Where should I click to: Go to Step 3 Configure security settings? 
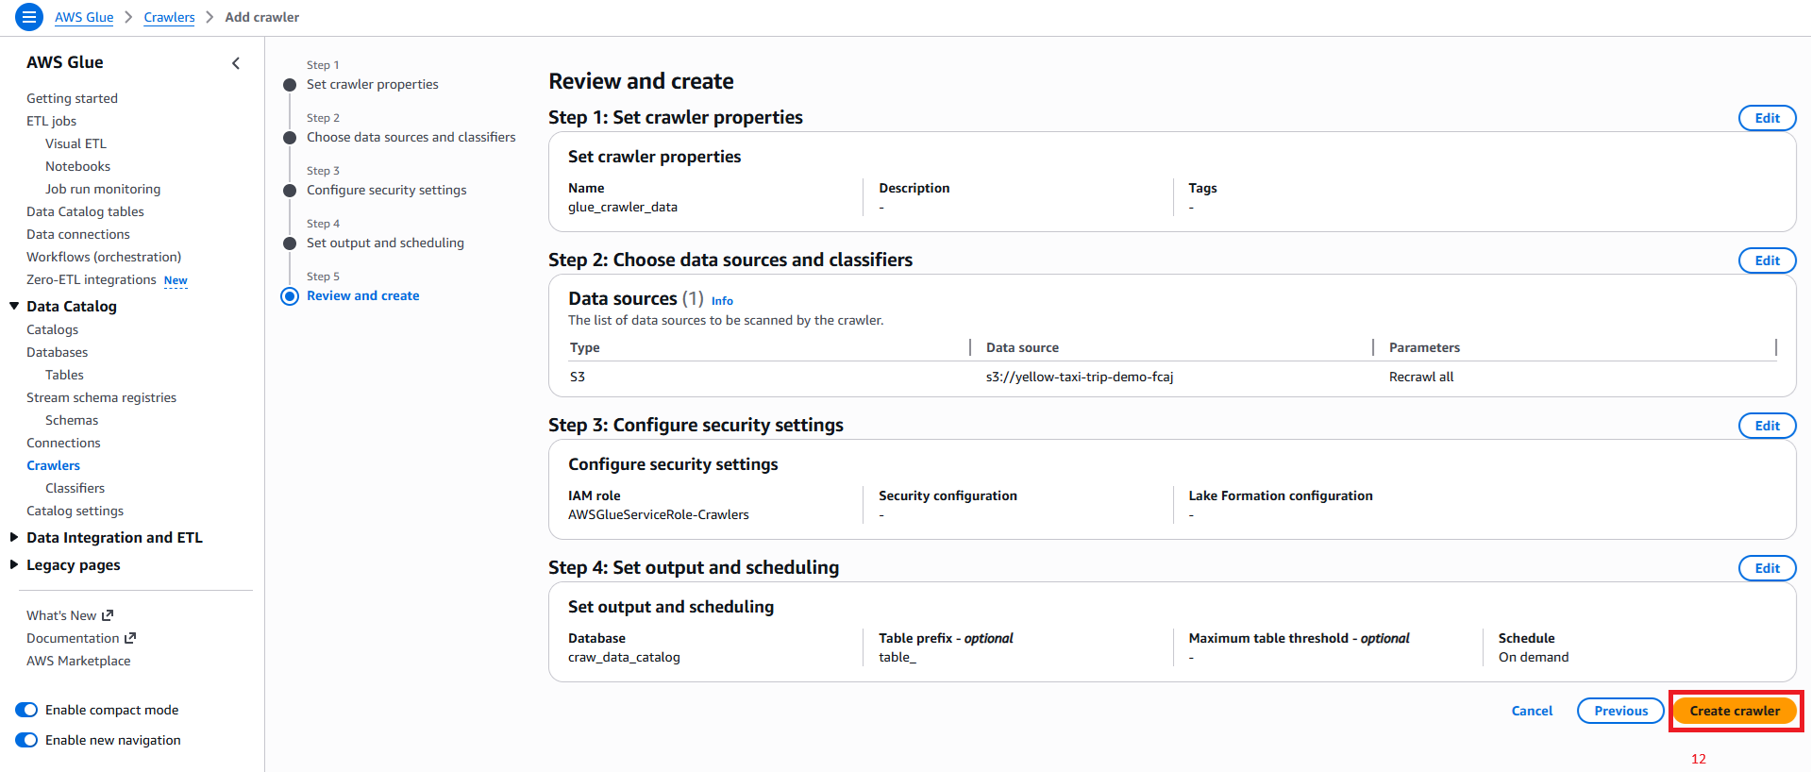tap(386, 190)
